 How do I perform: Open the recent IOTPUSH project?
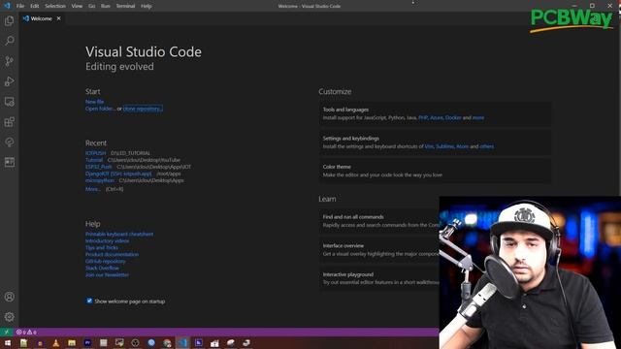[x=96, y=153]
